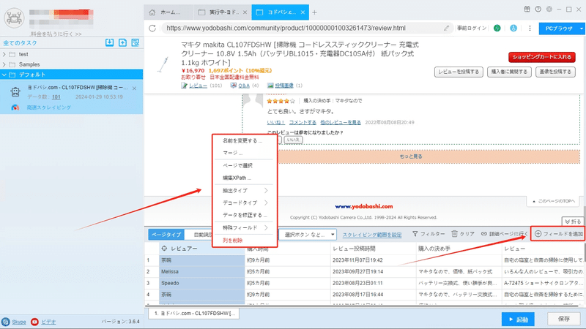Click the もっと見る bar
Image resolution: width=586 pixels, height=329 pixels.
click(411, 156)
